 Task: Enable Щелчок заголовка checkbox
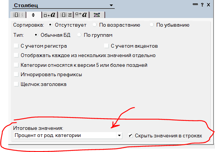16,84
